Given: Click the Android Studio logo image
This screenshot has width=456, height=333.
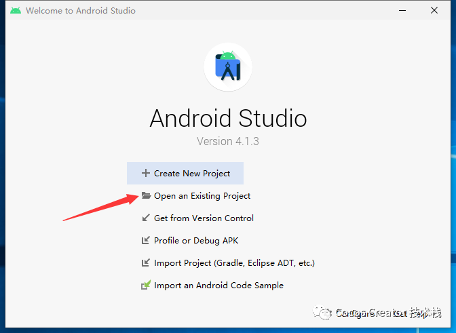Looking at the screenshot, I should click(x=228, y=67).
